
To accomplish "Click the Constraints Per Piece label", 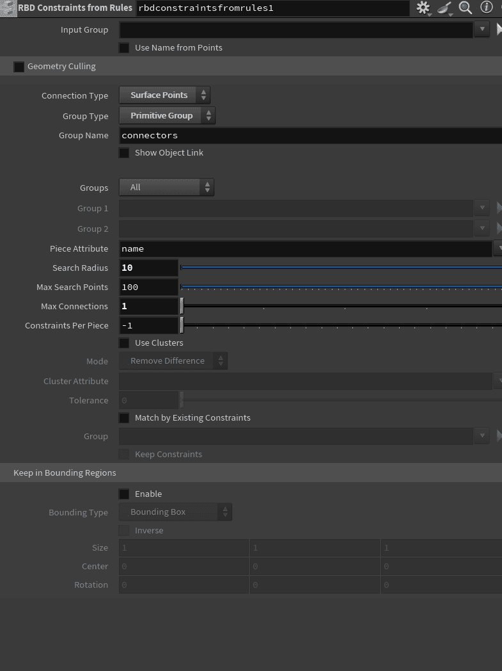I will (67, 326).
